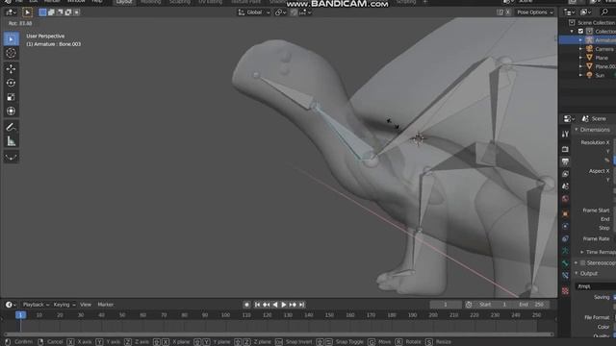Open the Pose Options dropdown
The width and height of the screenshot is (616, 346).
coord(535,12)
